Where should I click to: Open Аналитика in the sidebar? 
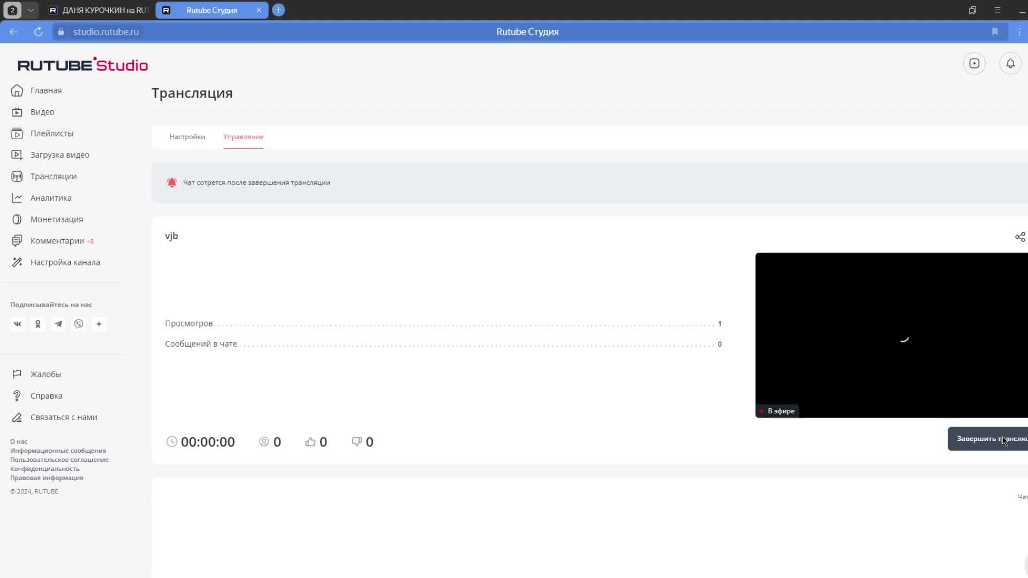[x=51, y=198]
